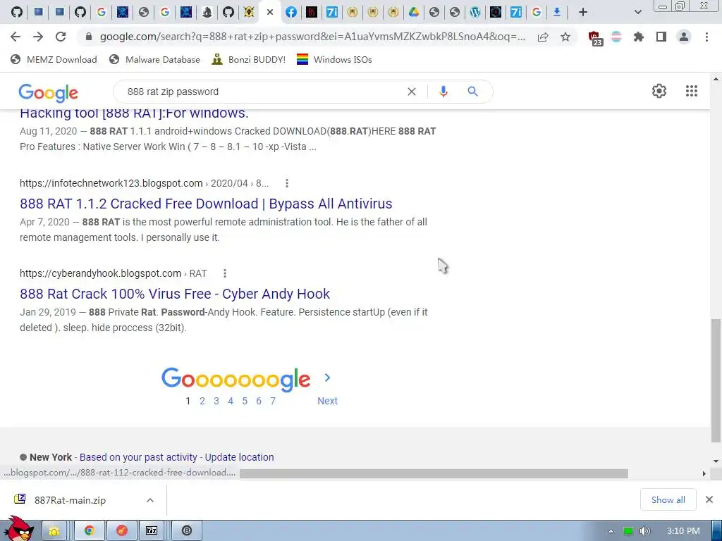Screen dimensions: 722x541
Task: Open the Chrome three-dot menu
Action: (x=706, y=37)
